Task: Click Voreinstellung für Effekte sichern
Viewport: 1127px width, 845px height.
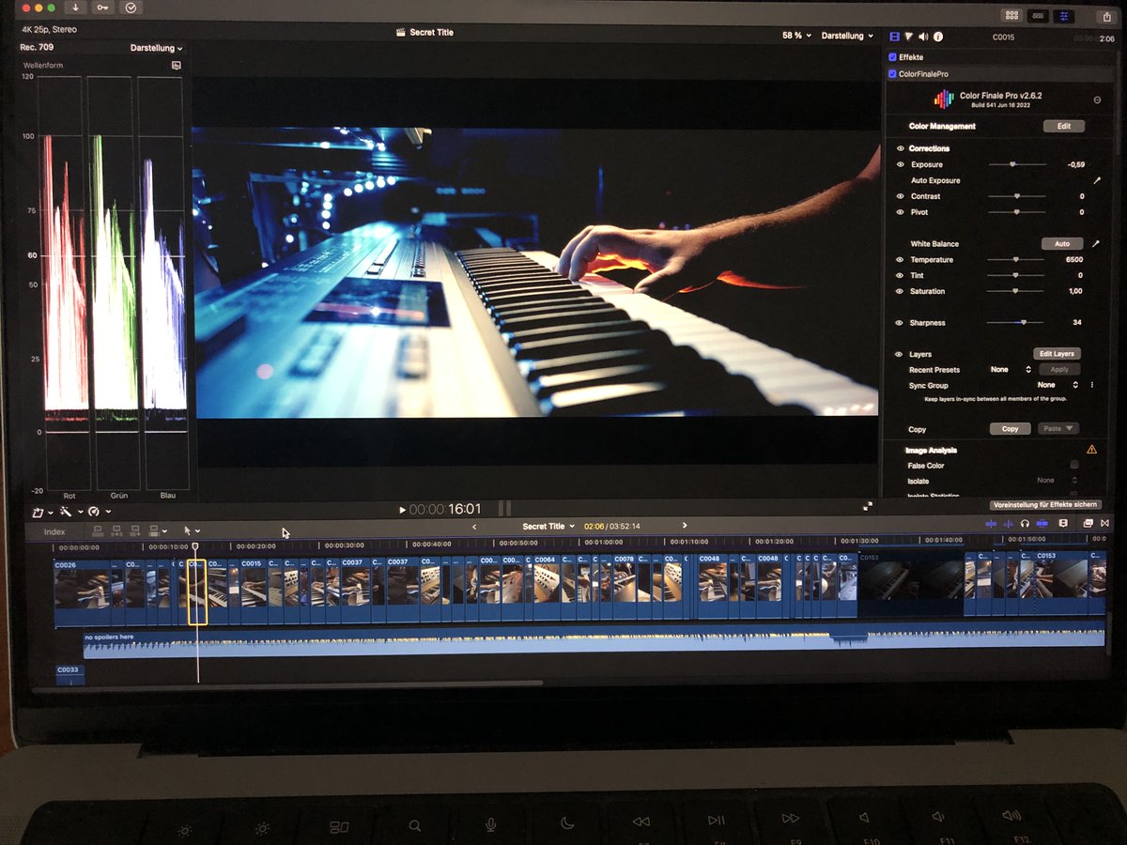Action: (x=1045, y=505)
